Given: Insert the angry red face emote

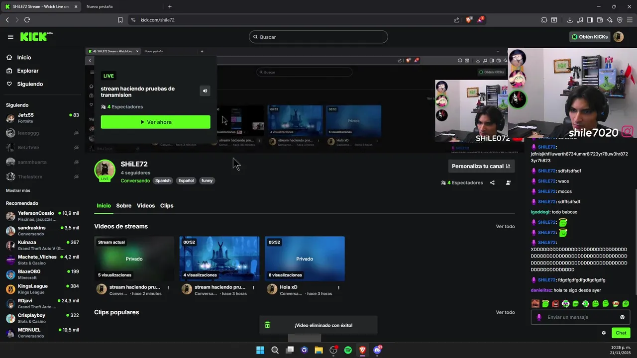Looking at the screenshot, I should point(555,304).
